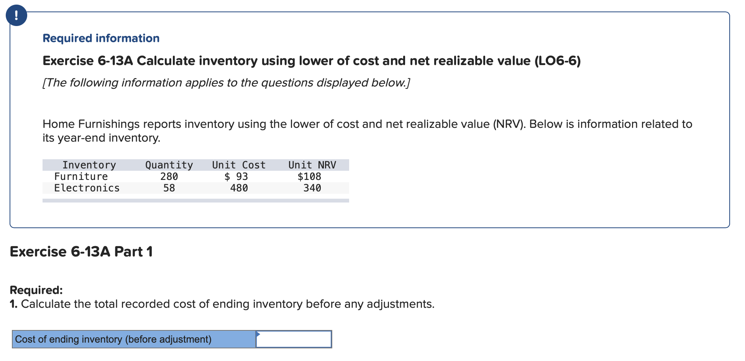This screenshot has width=745, height=361.
Task: Click the Furniture unit NRV value $108
Action: (310, 176)
